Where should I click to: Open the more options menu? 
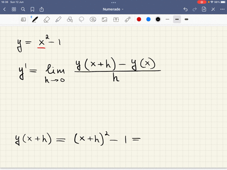[222, 9]
